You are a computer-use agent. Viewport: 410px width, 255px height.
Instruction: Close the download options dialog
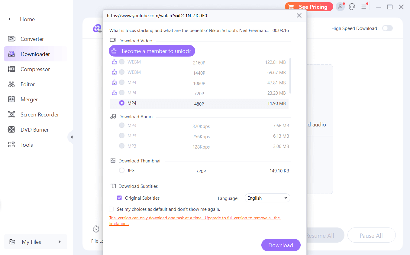(299, 15)
